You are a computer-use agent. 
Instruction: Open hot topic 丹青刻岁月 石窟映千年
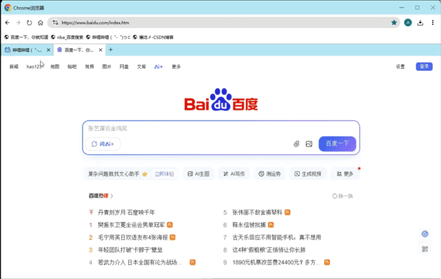pyautogui.click(x=126, y=212)
